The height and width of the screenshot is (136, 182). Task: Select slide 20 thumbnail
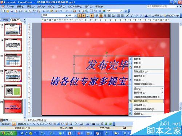click(x=13, y=60)
